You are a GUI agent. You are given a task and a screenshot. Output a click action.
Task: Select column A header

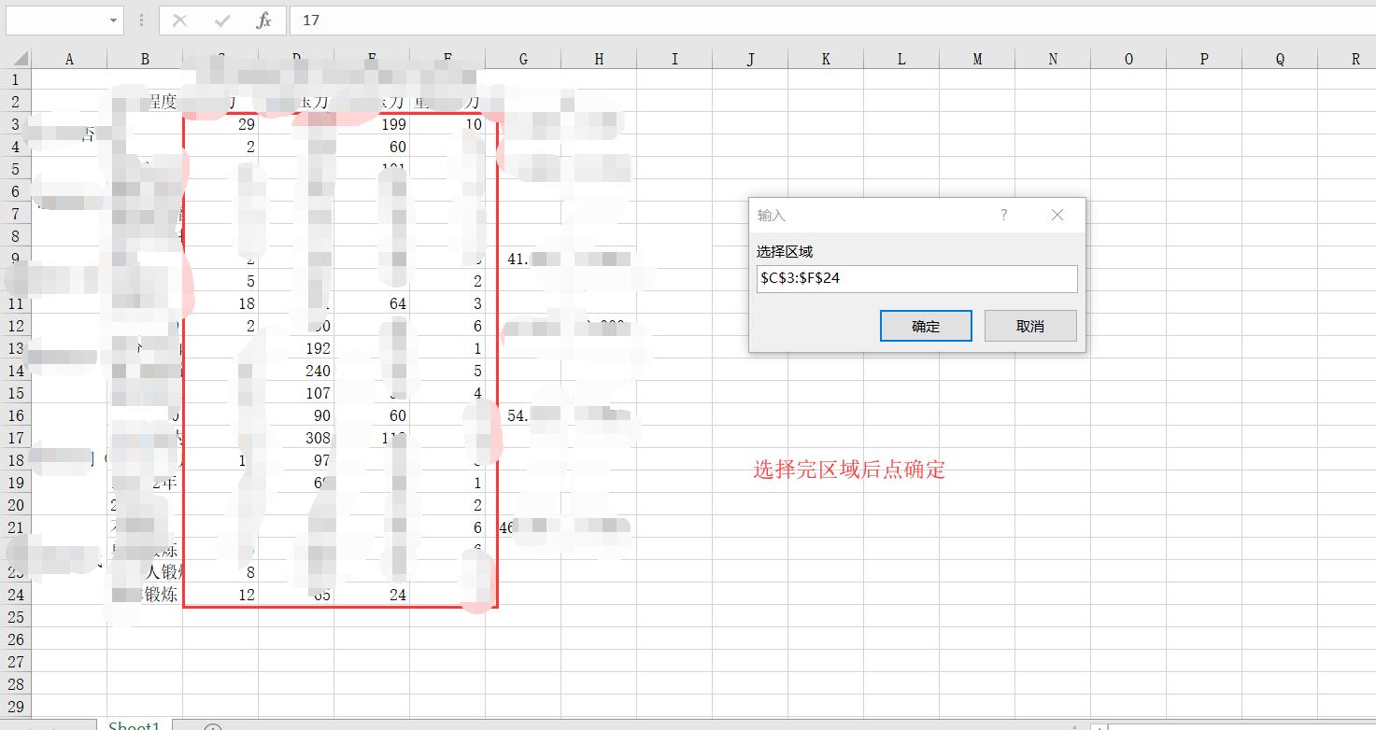pos(69,59)
